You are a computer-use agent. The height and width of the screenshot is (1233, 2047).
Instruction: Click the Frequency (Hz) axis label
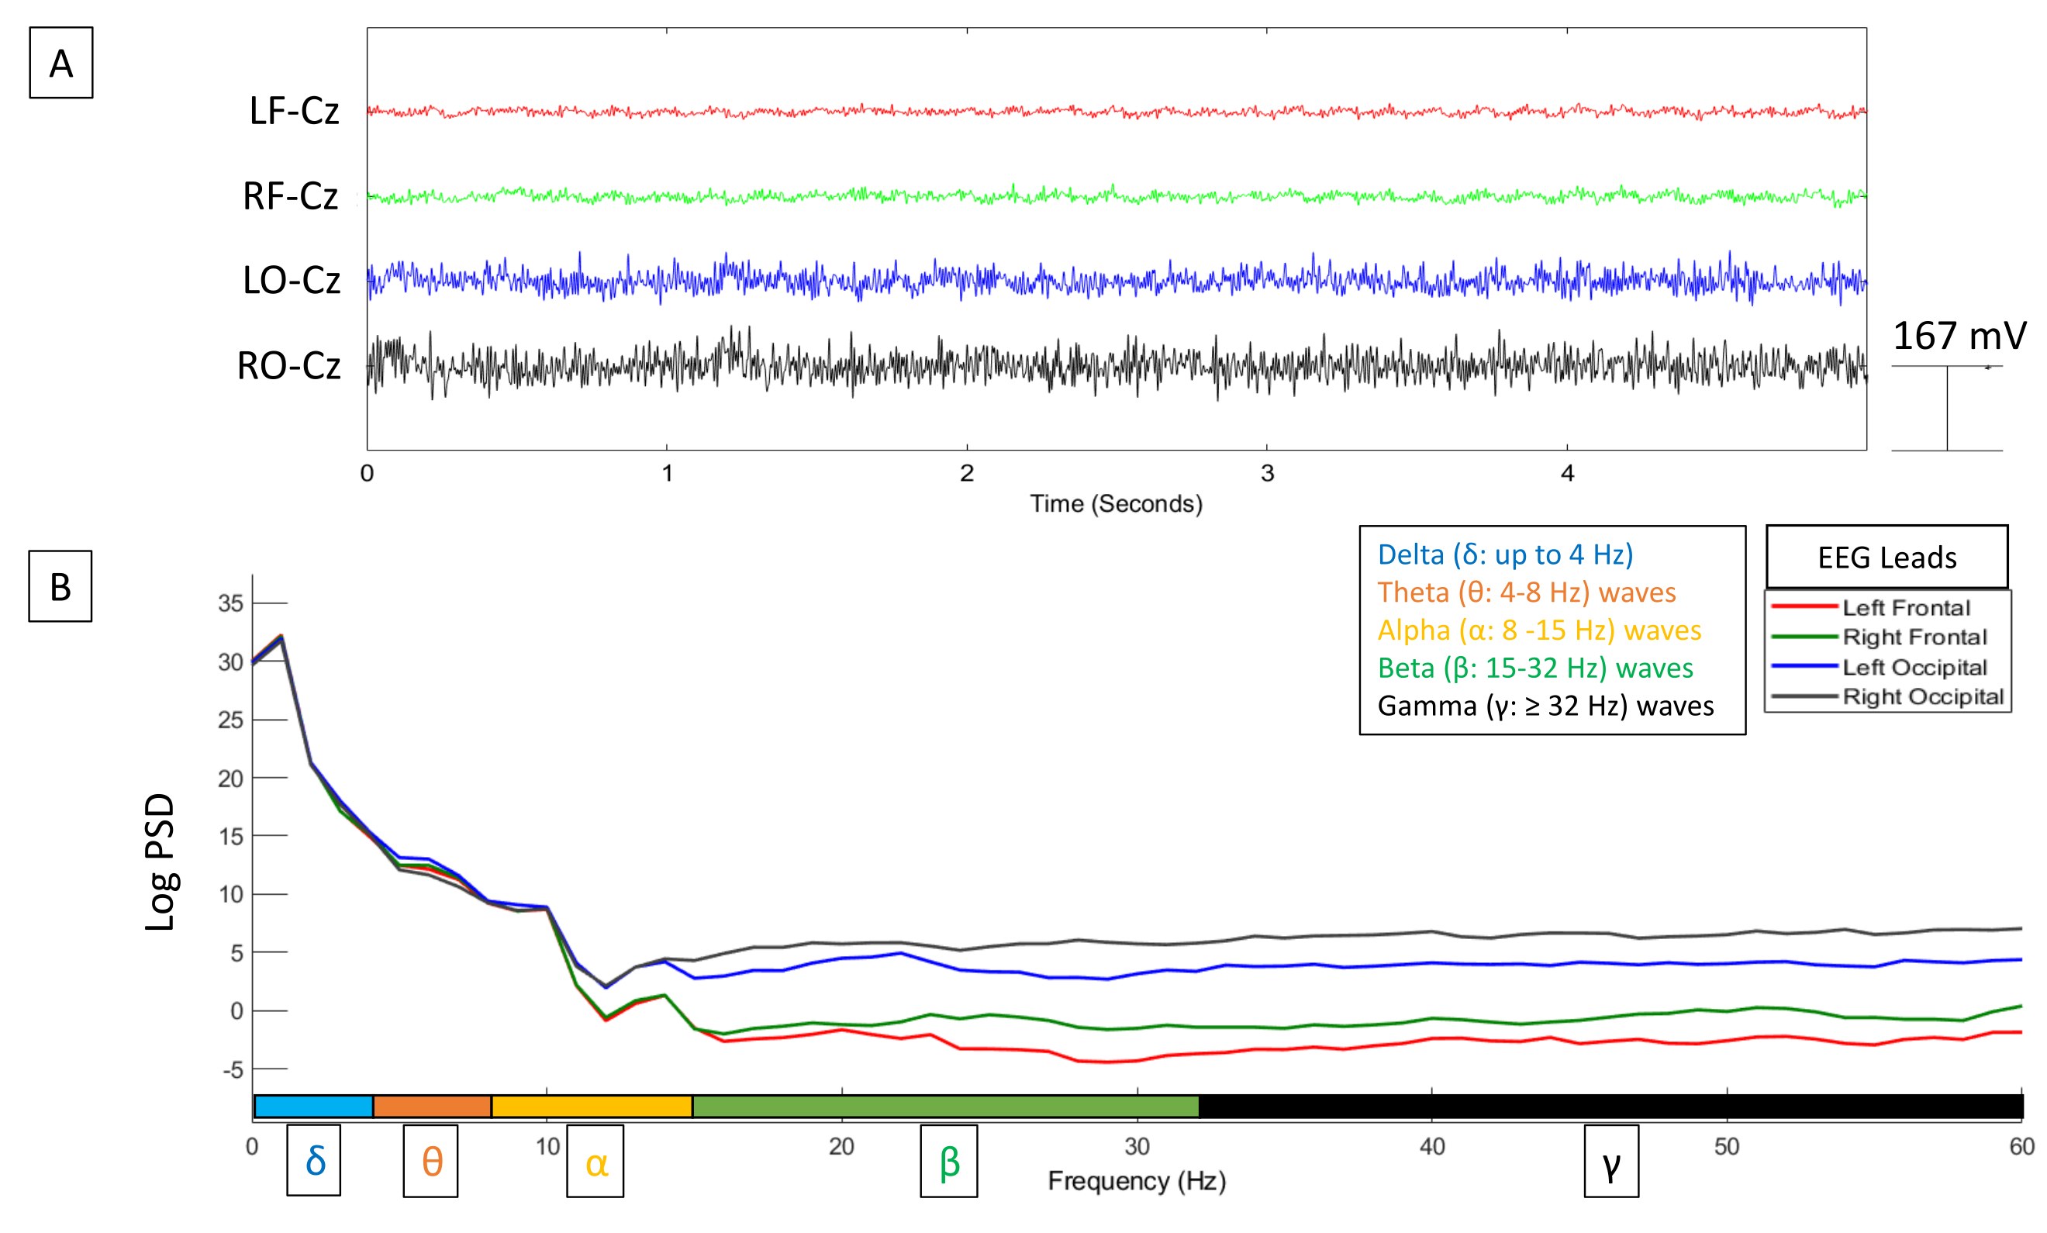(x=1137, y=1180)
